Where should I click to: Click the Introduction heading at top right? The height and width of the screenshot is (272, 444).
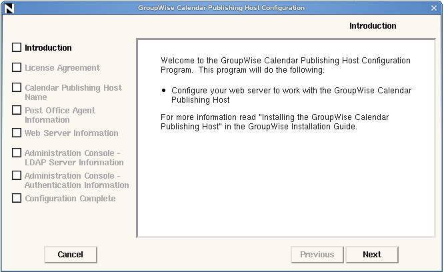[x=373, y=26]
